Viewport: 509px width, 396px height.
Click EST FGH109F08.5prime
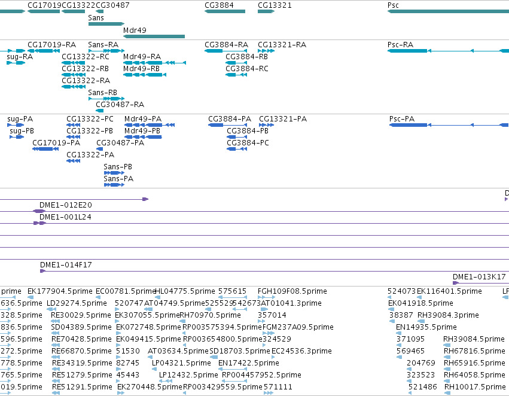point(292,291)
